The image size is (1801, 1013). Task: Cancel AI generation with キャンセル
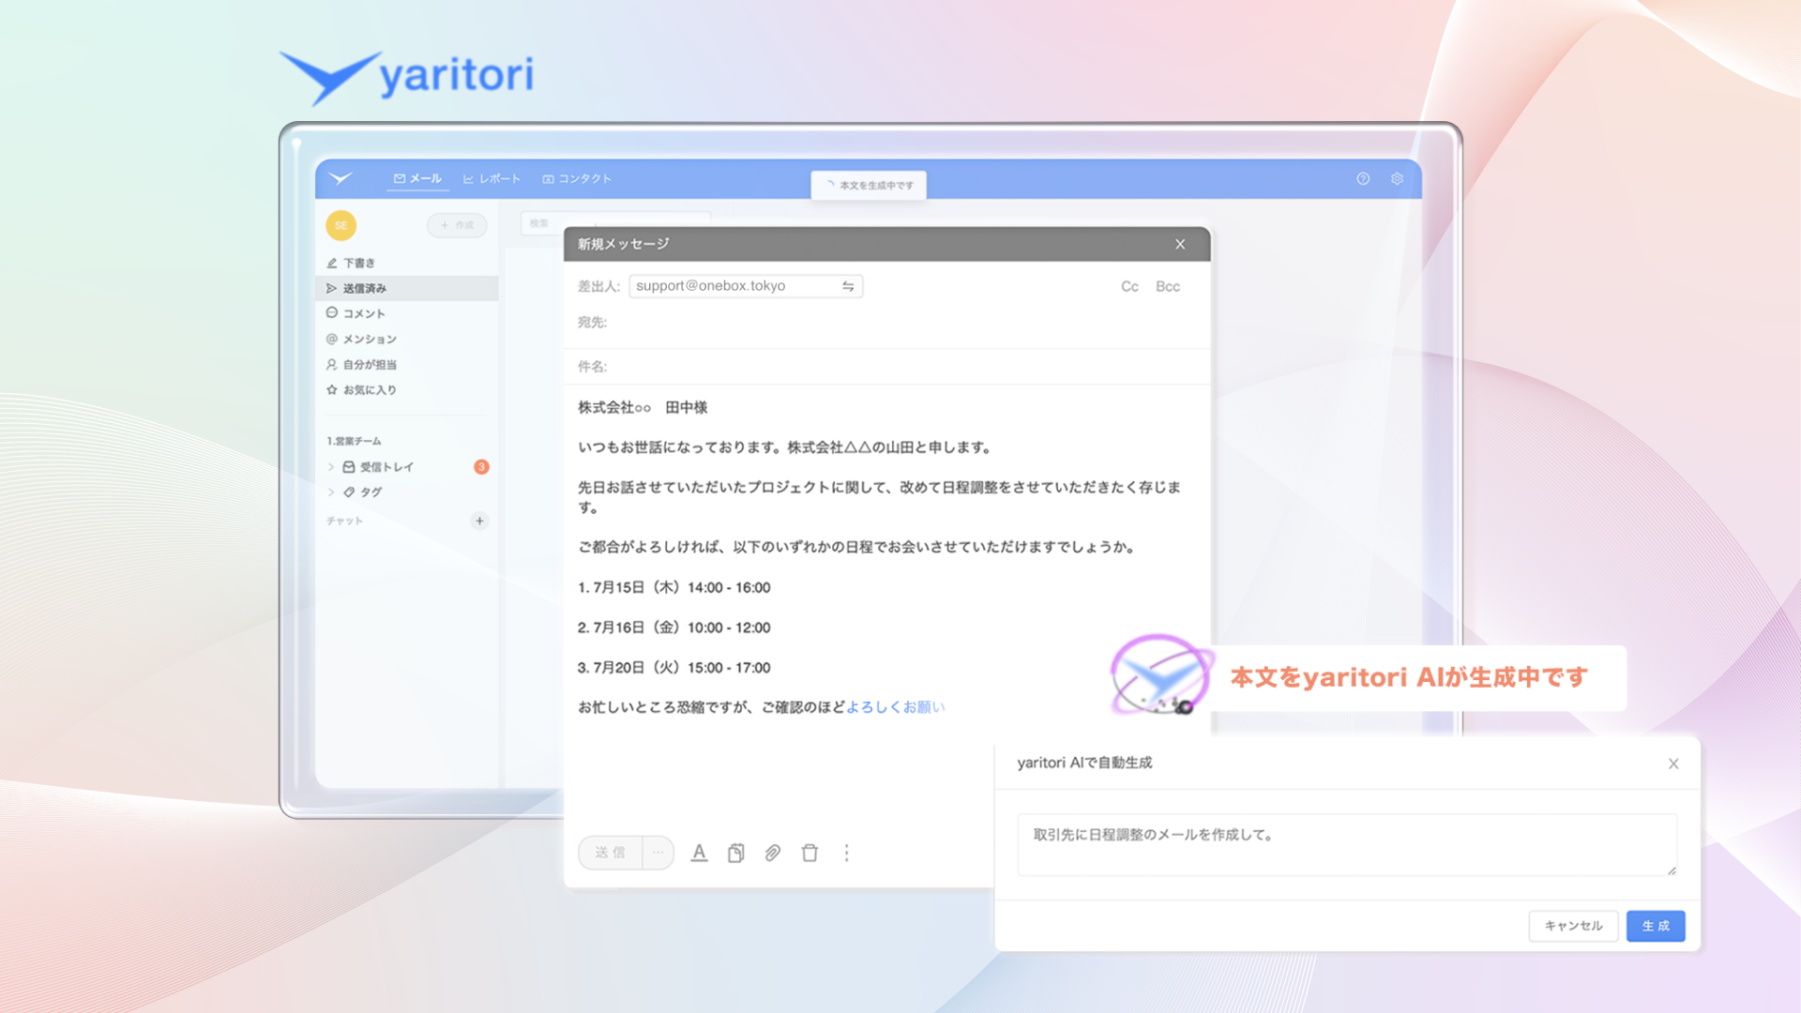[1572, 926]
